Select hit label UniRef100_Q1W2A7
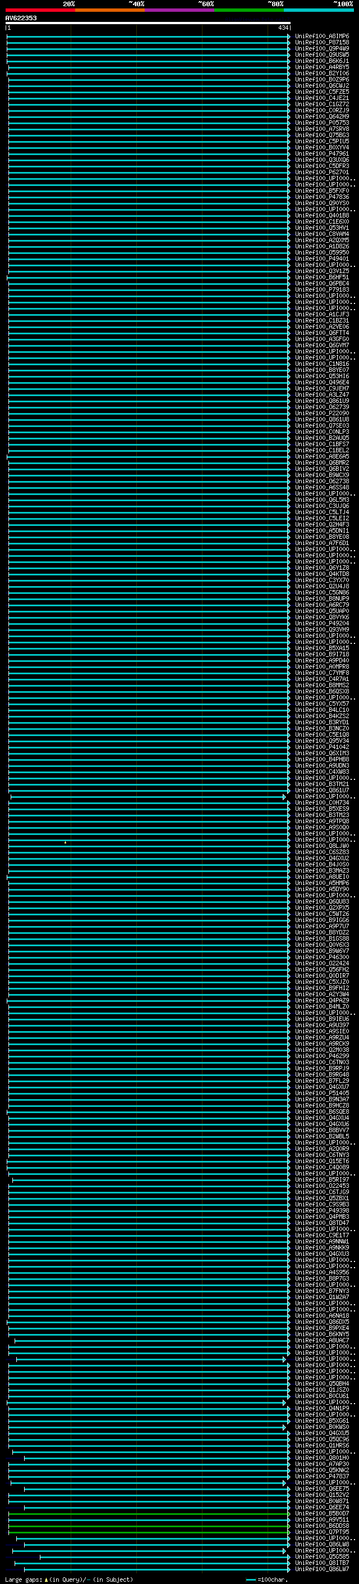 [321, 1297]
